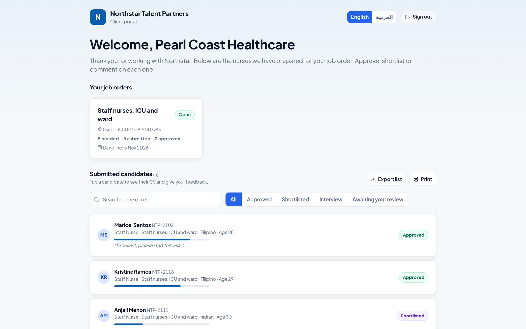Viewport: 526px width, 329px height.
Task: Show candidates Awaiting your review
Action: (x=378, y=200)
